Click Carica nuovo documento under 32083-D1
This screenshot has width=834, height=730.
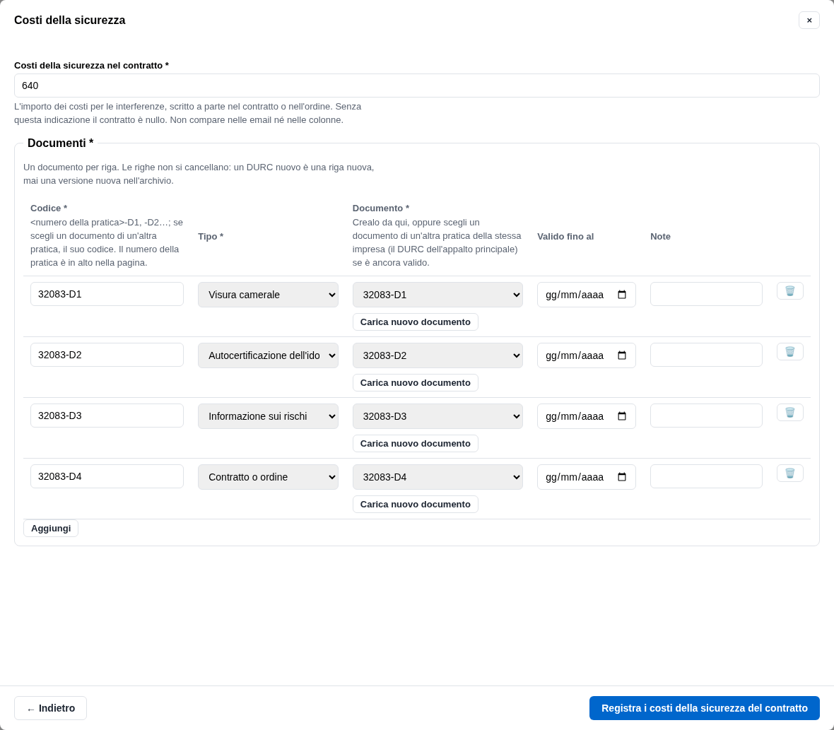point(416,322)
